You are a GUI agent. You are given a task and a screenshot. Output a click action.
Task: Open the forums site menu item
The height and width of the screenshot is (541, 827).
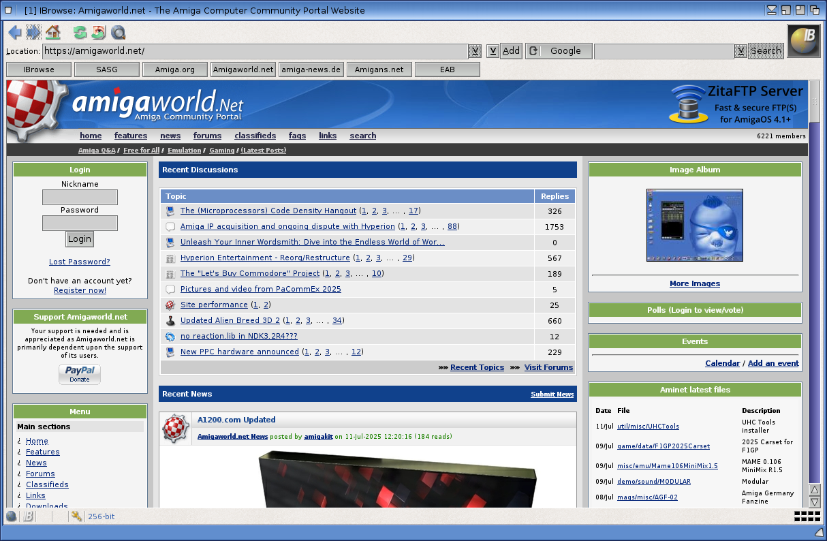[x=208, y=136]
